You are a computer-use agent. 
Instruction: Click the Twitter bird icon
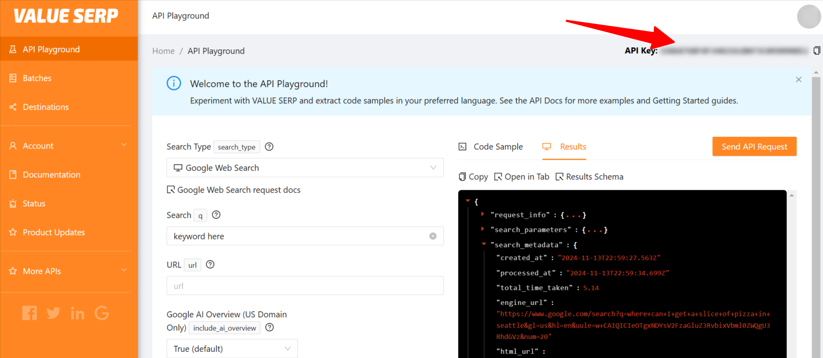pyautogui.click(x=53, y=313)
